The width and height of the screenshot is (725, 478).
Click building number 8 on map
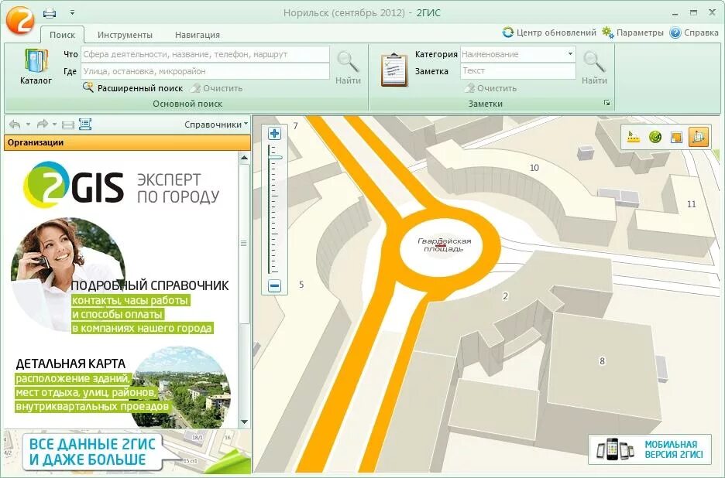602,360
